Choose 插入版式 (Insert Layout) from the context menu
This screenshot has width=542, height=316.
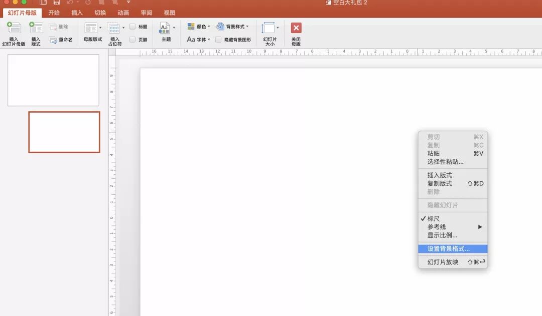tap(453, 175)
